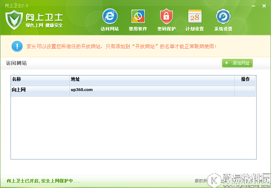Open 密码保护 via the red lock icon
This screenshot has height=188, width=271.
click(166, 16)
